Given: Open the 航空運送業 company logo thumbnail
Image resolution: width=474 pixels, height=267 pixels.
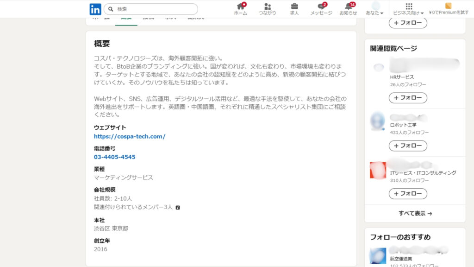Looking at the screenshot, I should pyautogui.click(x=378, y=256).
